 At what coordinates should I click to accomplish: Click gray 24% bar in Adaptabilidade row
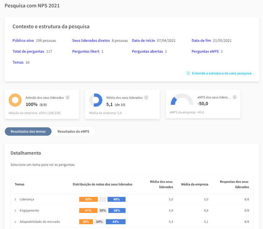[x=99, y=222]
